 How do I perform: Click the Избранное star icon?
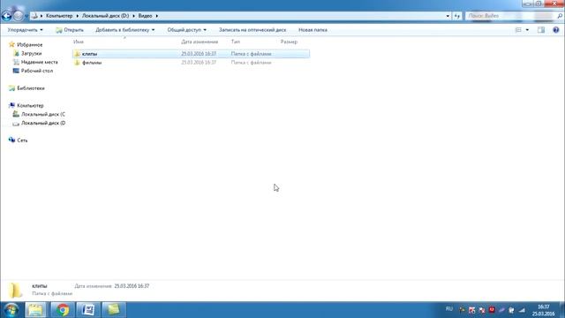tap(11, 44)
